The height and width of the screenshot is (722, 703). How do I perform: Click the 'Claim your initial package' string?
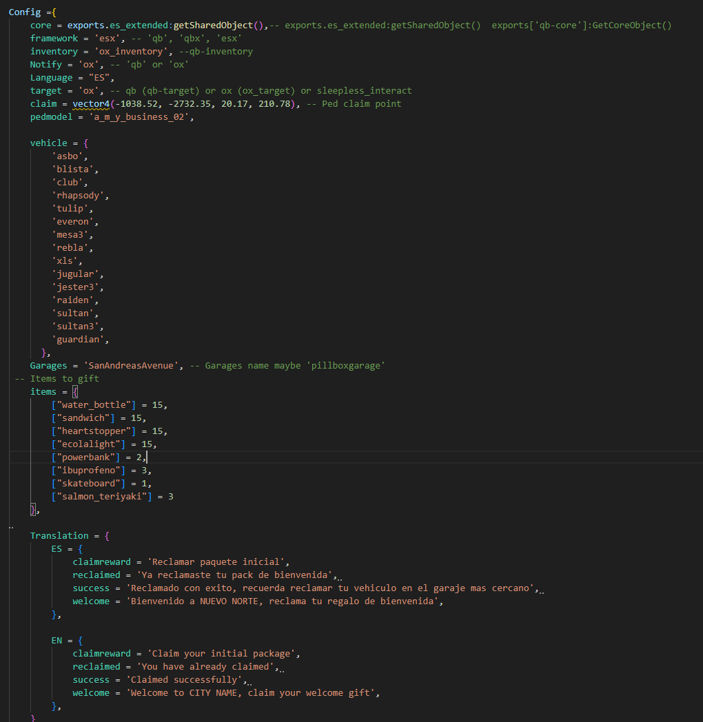point(221,654)
